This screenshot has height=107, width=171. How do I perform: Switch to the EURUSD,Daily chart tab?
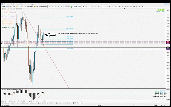pyautogui.click(x=5, y=103)
